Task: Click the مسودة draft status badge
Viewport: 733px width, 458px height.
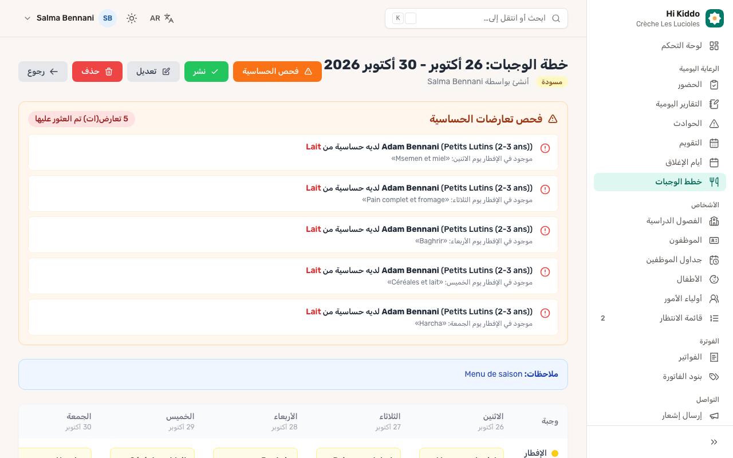Action: click(x=551, y=82)
